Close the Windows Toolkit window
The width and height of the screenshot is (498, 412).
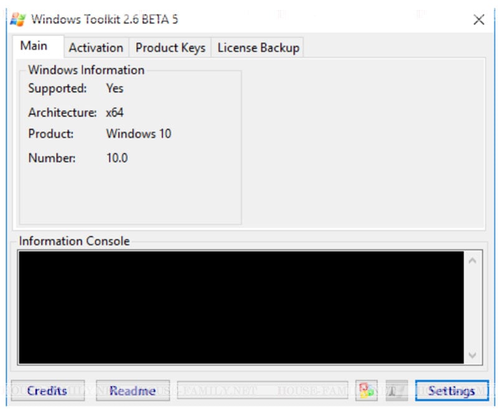tap(479, 20)
